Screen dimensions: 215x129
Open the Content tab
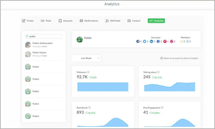[134, 21]
